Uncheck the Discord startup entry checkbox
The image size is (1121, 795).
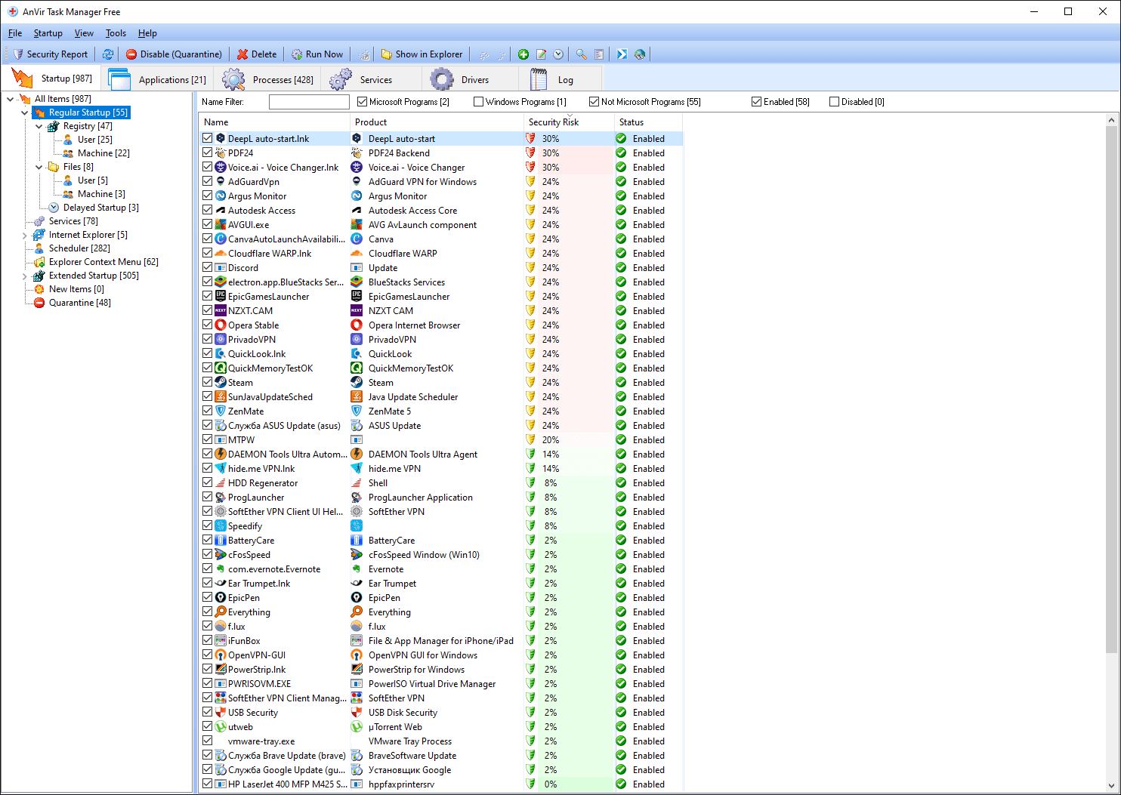(207, 267)
